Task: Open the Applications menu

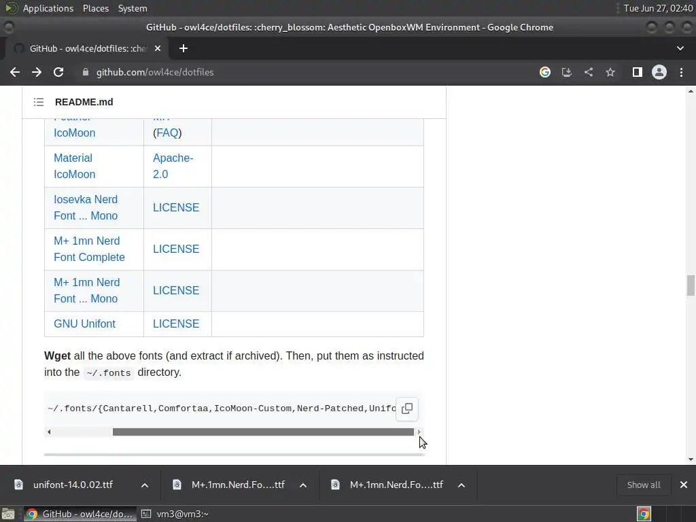Action: click(x=48, y=8)
